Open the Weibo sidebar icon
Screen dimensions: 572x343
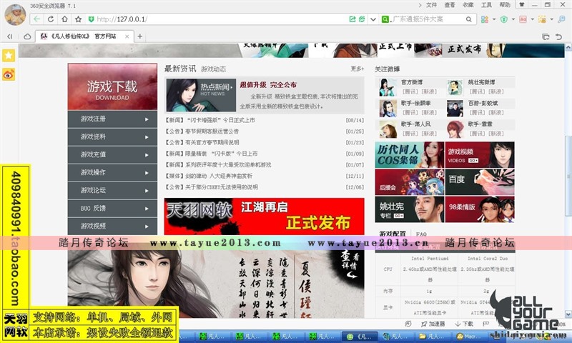[9, 74]
